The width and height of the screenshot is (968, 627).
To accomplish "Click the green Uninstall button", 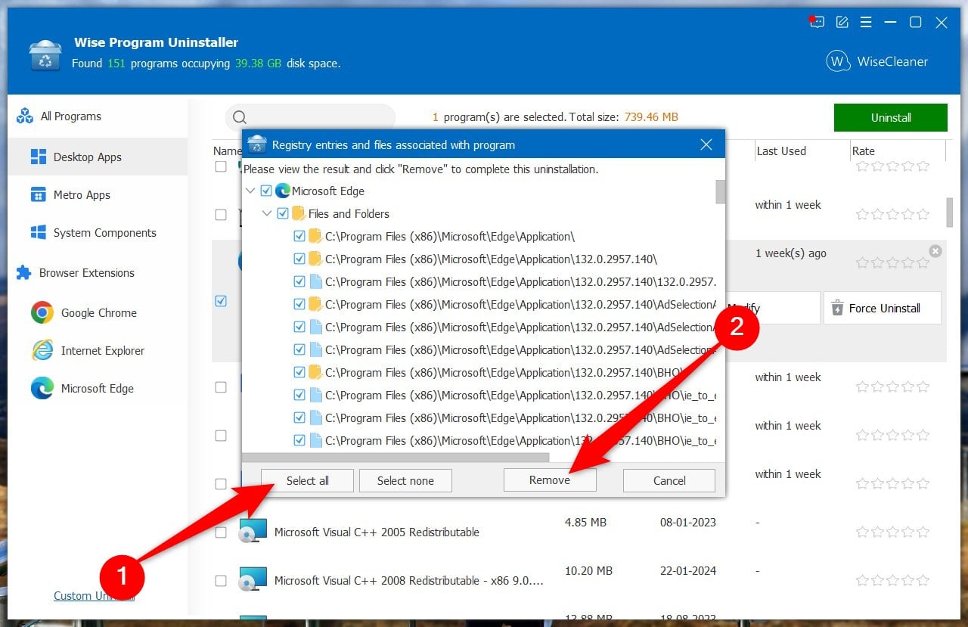I will click(x=891, y=117).
